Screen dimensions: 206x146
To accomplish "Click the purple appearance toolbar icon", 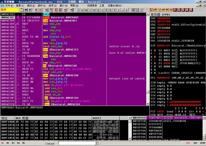I will tap(137, 10).
